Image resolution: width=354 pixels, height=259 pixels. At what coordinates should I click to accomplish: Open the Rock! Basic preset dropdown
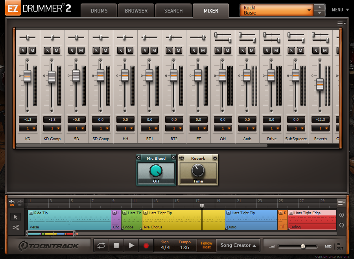point(277,10)
